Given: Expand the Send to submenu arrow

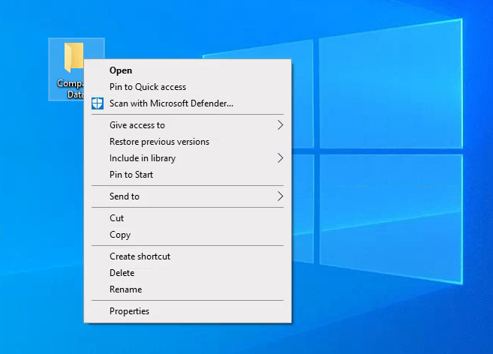Looking at the screenshot, I should (280, 196).
